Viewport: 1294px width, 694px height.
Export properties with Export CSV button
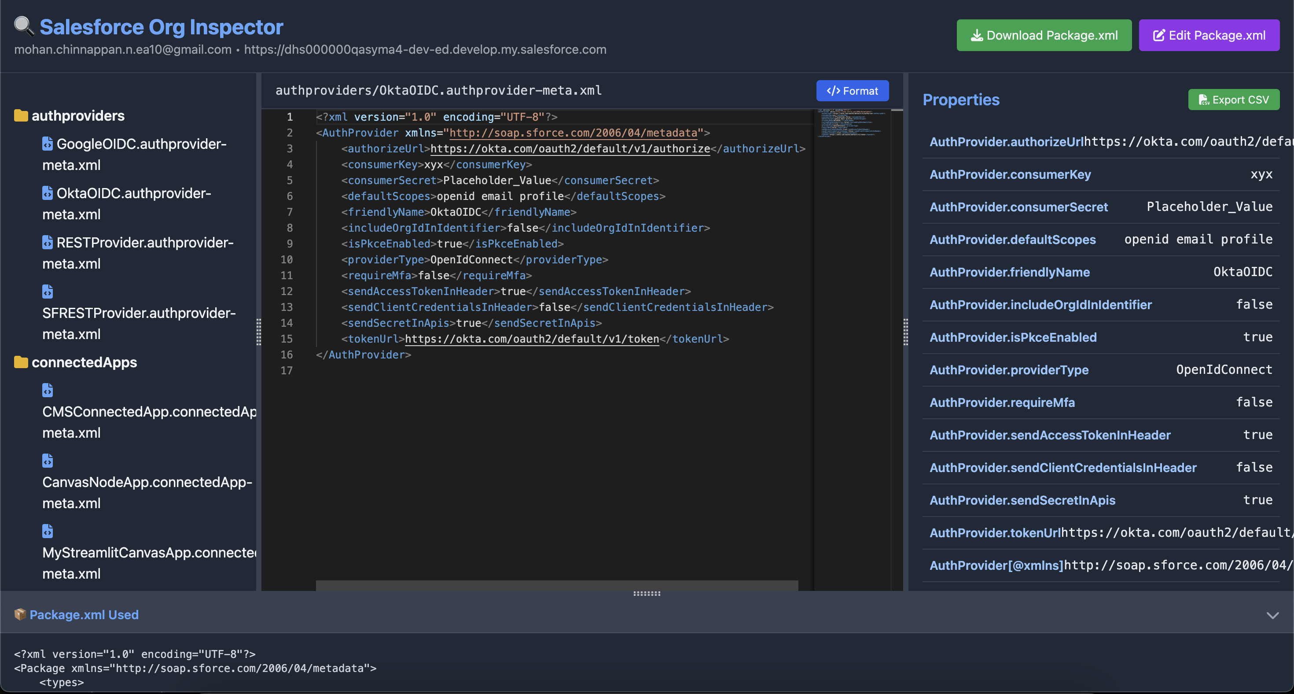pos(1233,100)
